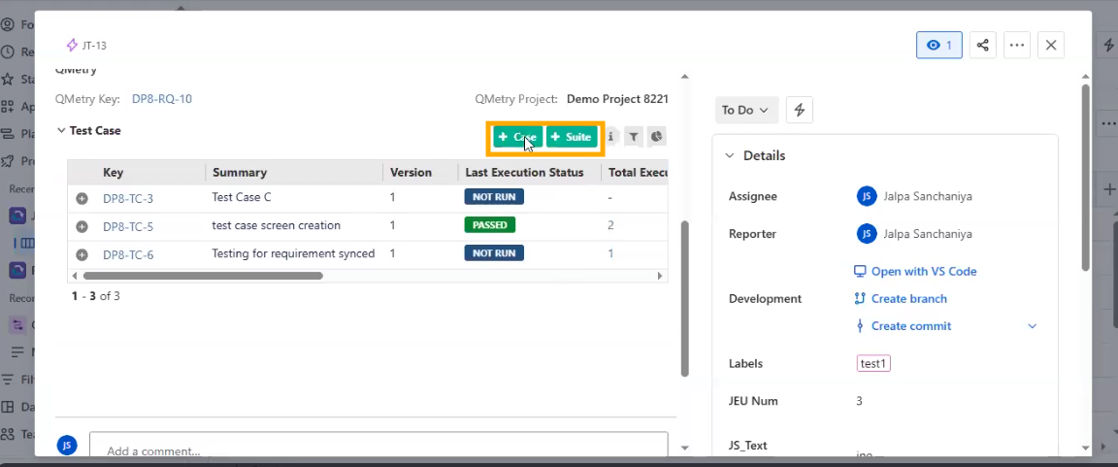The height and width of the screenshot is (467, 1118).
Task: Click the watch issue eye button
Action: (x=939, y=45)
